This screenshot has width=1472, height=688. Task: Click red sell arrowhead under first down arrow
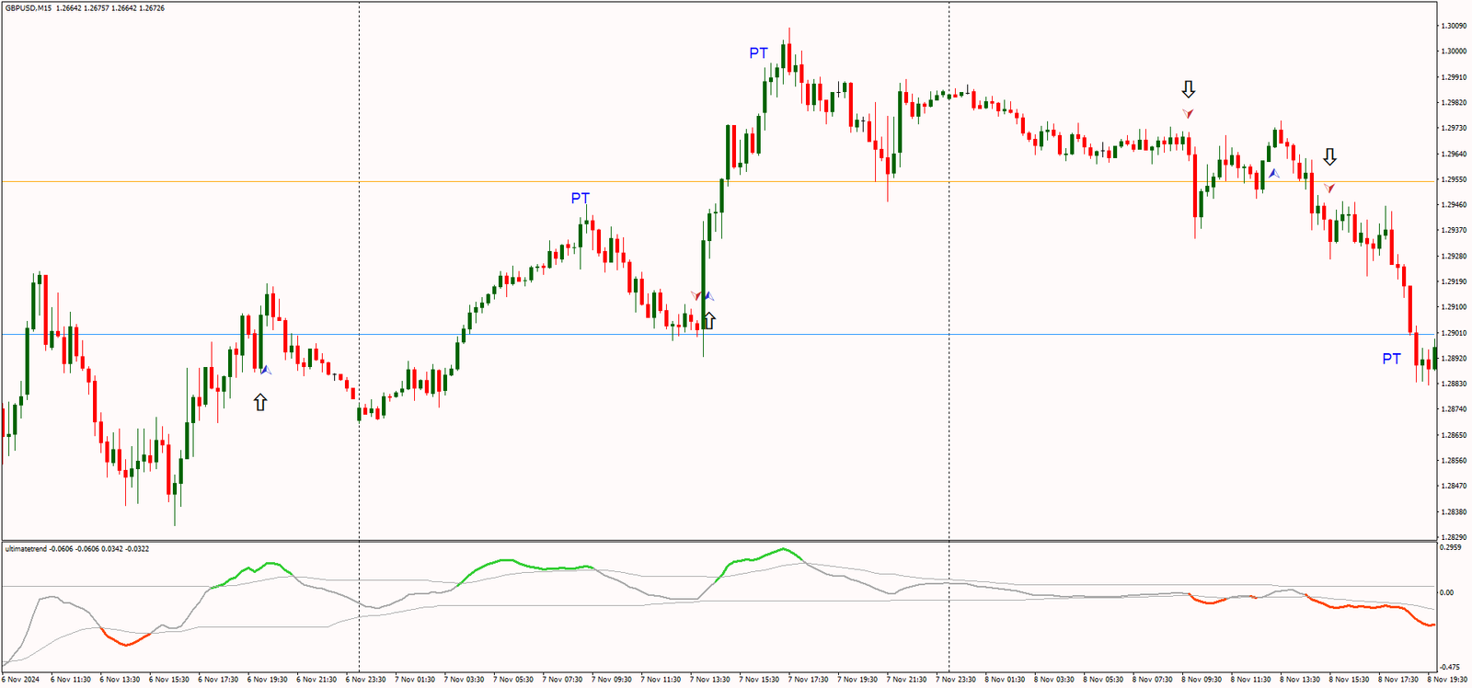pos(1189,113)
